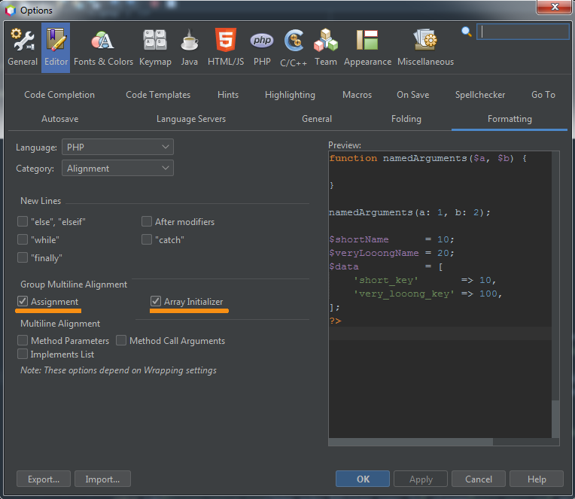Open the Hints tab
The width and height of the screenshot is (575, 499).
point(228,95)
